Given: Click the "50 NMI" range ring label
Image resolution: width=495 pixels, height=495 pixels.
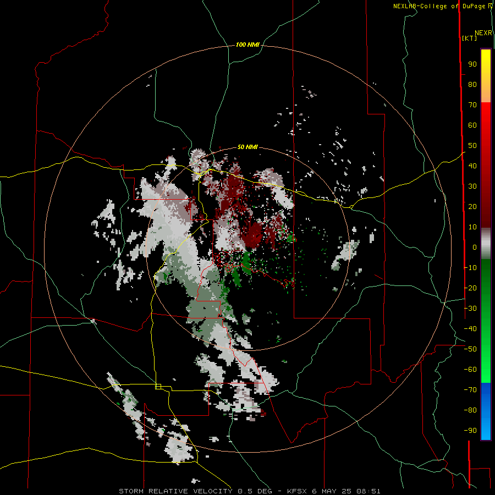Looking at the screenshot, I should click(x=248, y=147).
